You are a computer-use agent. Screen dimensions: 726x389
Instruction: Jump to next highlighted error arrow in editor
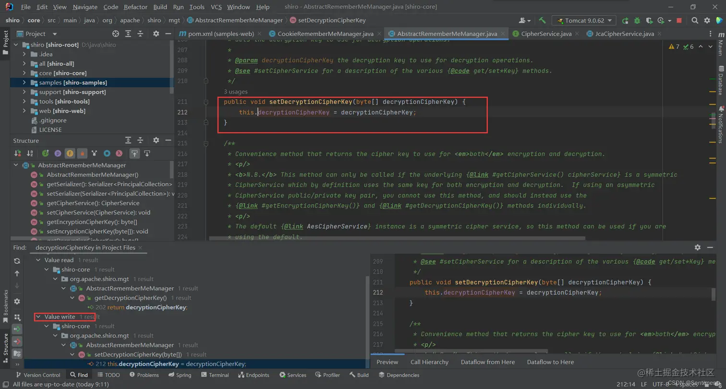pyautogui.click(x=710, y=47)
